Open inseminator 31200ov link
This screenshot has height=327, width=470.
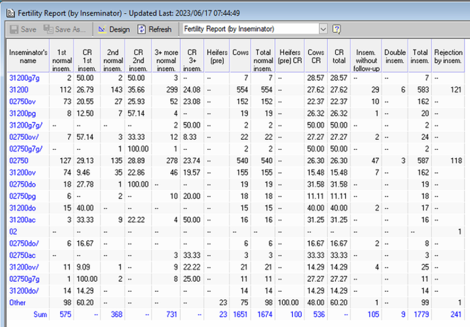[22, 173]
